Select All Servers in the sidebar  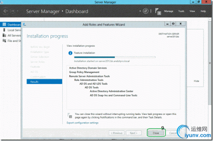tap(11, 36)
